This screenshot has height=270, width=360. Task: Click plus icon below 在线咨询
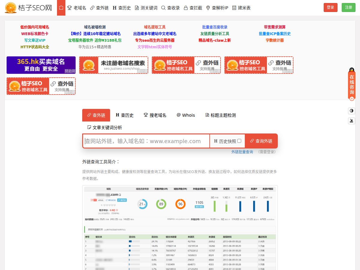pos(352,98)
